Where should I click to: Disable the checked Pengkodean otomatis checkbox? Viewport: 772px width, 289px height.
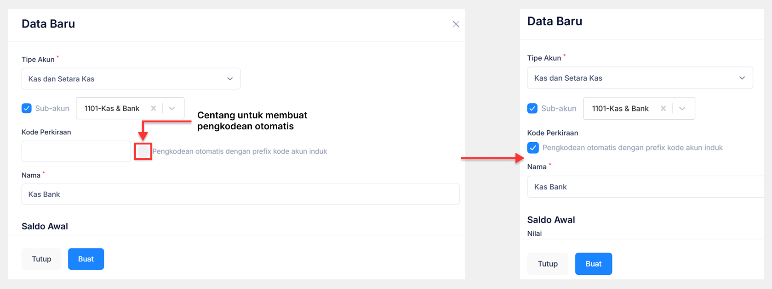pos(533,148)
